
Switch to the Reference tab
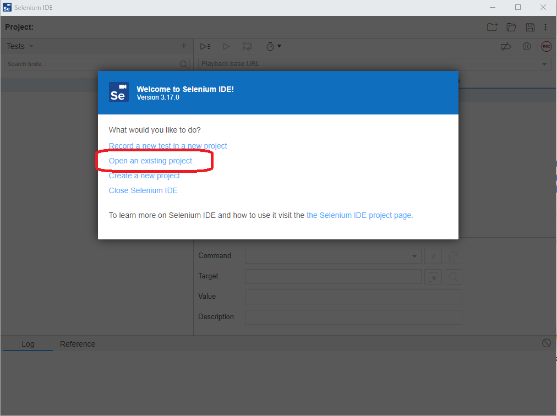pyautogui.click(x=78, y=344)
